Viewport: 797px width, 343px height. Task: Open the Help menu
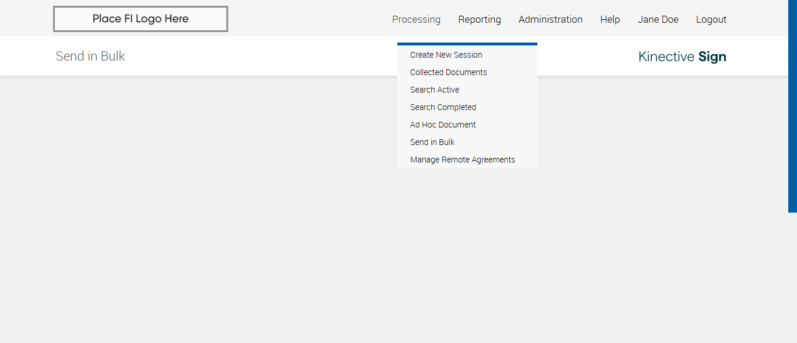click(610, 19)
